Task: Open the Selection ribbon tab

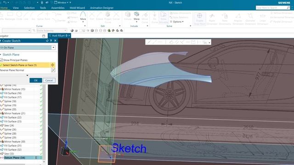Action: pyautogui.click(x=29, y=8)
